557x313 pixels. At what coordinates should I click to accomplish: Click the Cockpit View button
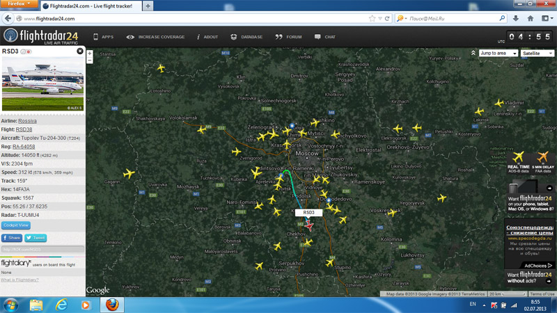coord(16,225)
